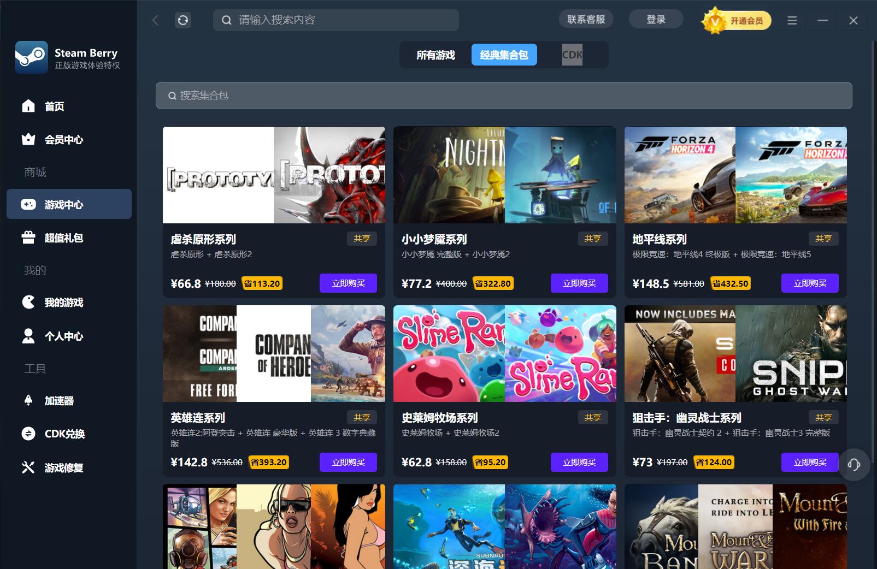Click the crown icon beside 会员中心
The height and width of the screenshot is (569, 877).
point(28,139)
